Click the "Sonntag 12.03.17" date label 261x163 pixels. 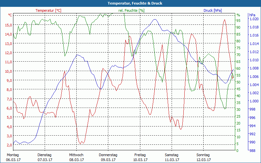coord(204,157)
